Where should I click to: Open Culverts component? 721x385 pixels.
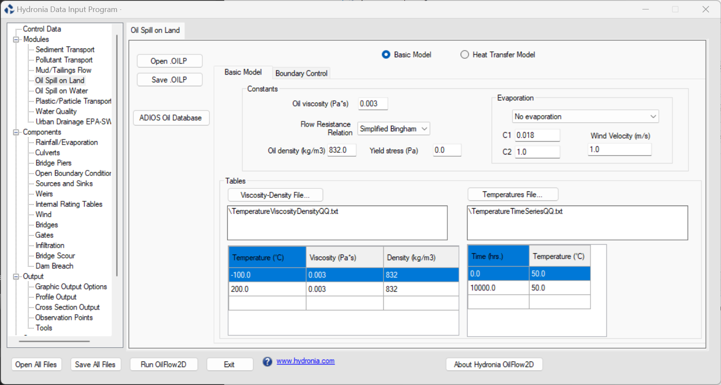click(x=48, y=152)
